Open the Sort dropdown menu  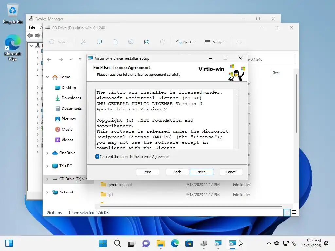tap(186, 42)
